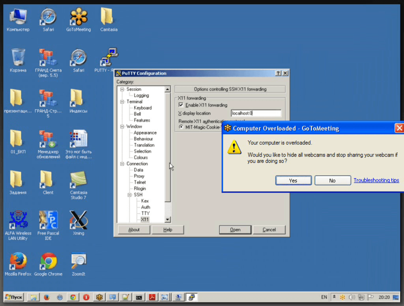Select TTY under SSH in the tree
Image resolution: width=404 pixels, height=306 pixels.
point(145,213)
